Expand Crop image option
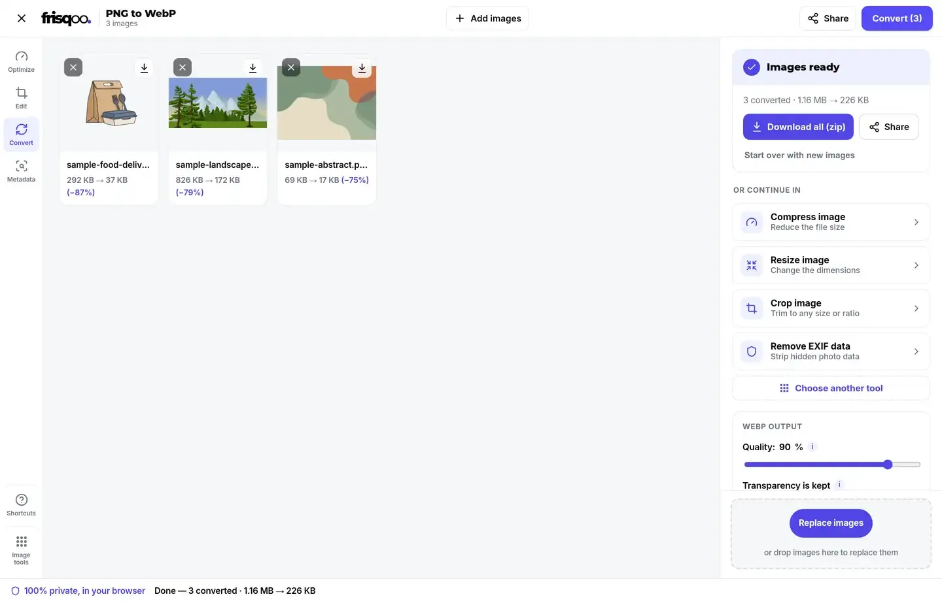Viewport: 942px width, 603px height. pyautogui.click(x=831, y=308)
